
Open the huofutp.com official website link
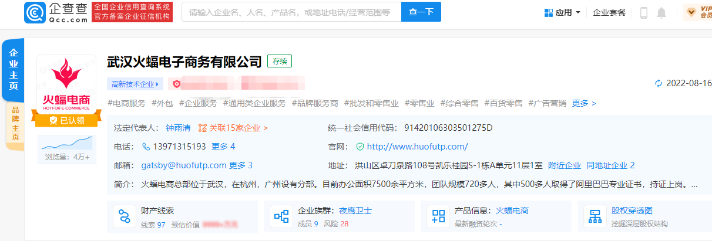point(417,146)
